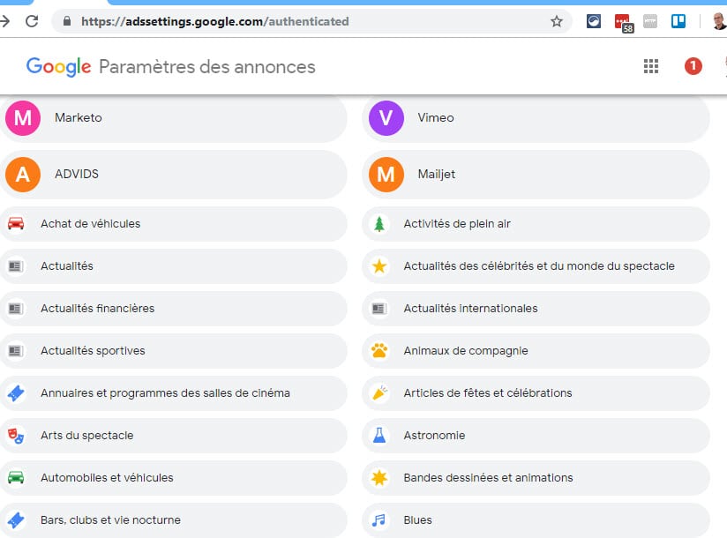Select Articles de fêtes et célébrations label
727x538 pixels.
pyautogui.click(x=488, y=393)
